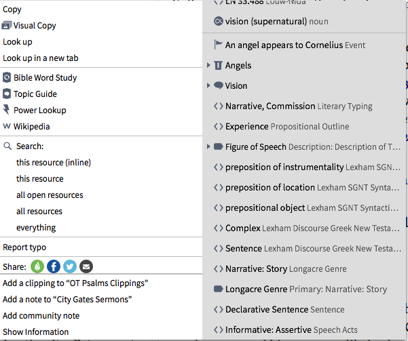Click the Bible Word Study icon

pos(7,77)
